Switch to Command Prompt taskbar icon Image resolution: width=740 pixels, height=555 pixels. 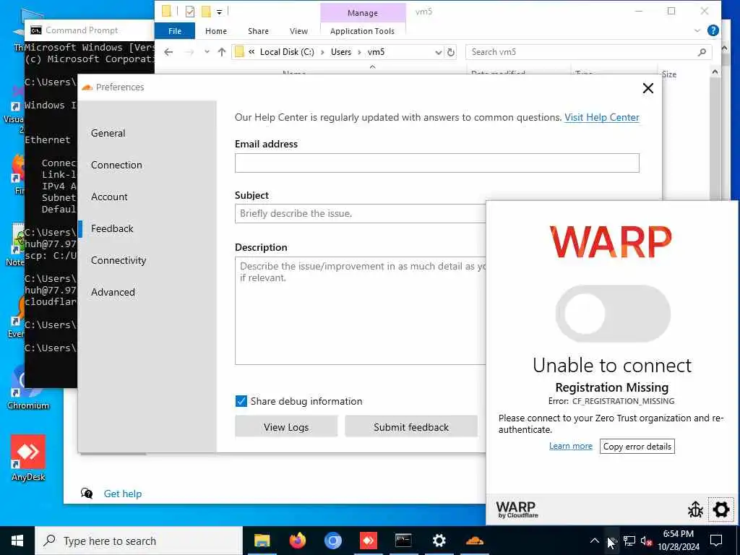click(403, 541)
